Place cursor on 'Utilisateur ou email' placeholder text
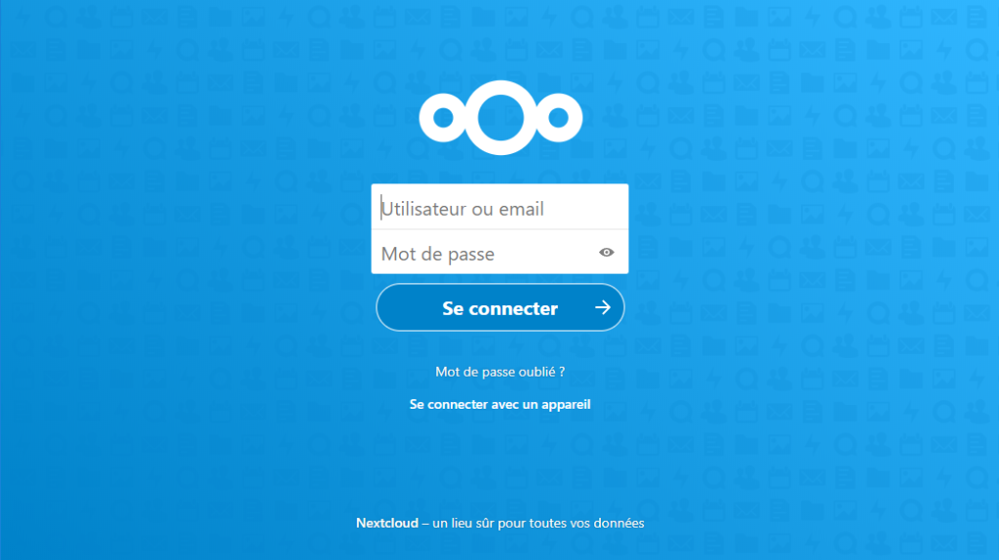 pyautogui.click(x=463, y=209)
